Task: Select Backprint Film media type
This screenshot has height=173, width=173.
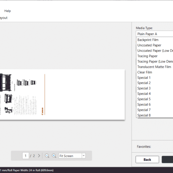Action: (x=155, y=40)
